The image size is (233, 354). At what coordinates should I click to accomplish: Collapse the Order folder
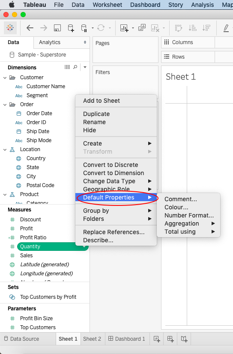tap(5, 105)
